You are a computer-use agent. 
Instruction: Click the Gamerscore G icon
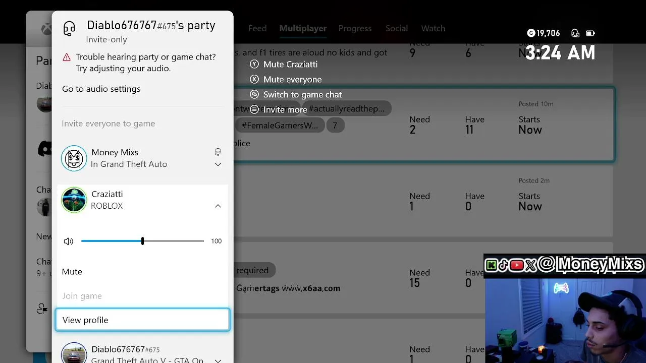[531, 33]
